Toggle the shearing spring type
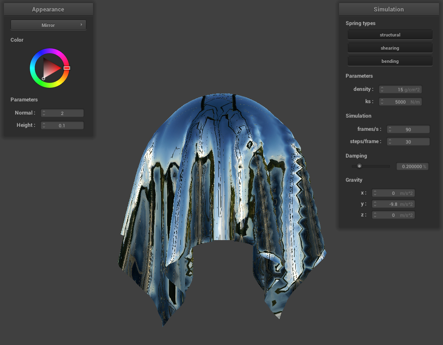The height and width of the screenshot is (345, 443). click(x=390, y=48)
